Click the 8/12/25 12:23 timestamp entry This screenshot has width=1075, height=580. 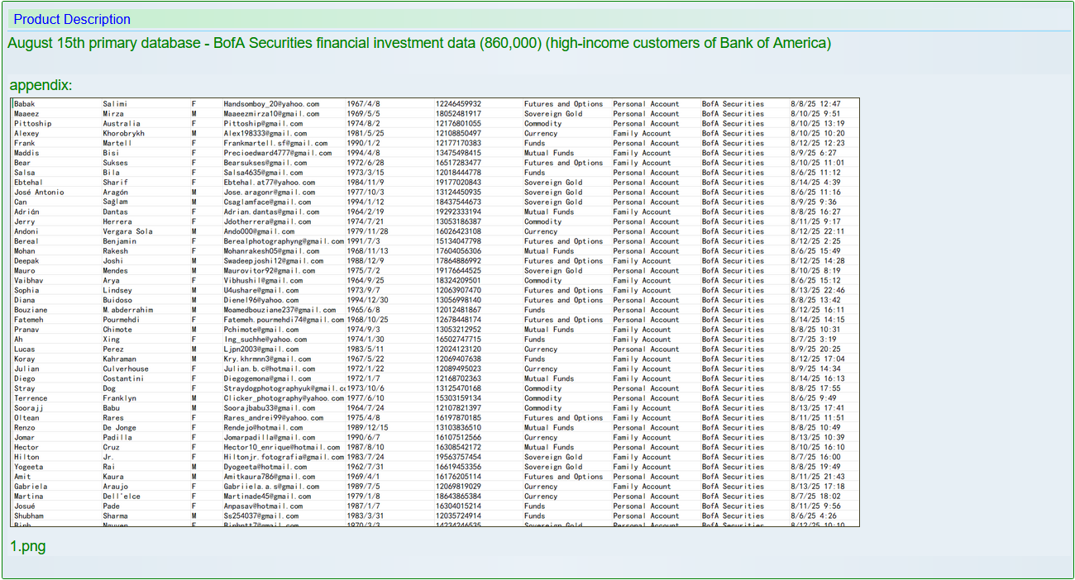817,143
